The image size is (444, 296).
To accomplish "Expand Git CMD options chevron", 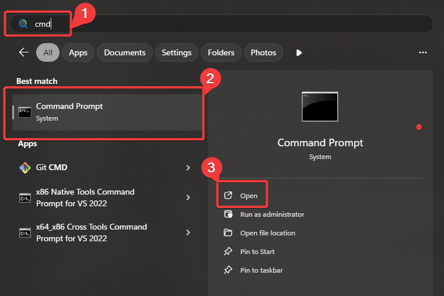I will [188, 168].
